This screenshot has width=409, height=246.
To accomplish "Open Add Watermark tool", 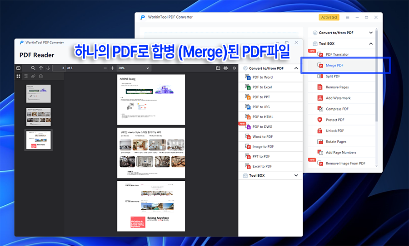I will 342,98.
